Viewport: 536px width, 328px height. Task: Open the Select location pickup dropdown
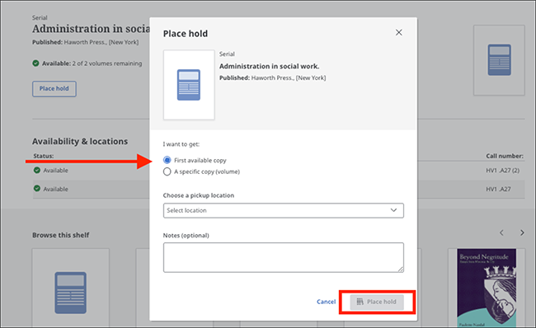[x=284, y=210]
